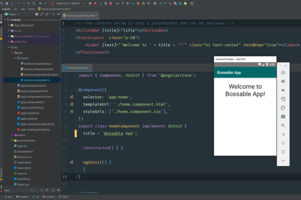The height and width of the screenshot is (200, 301).
Task: Open the Terminal tool window tab
Action: [x=49, y=196]
